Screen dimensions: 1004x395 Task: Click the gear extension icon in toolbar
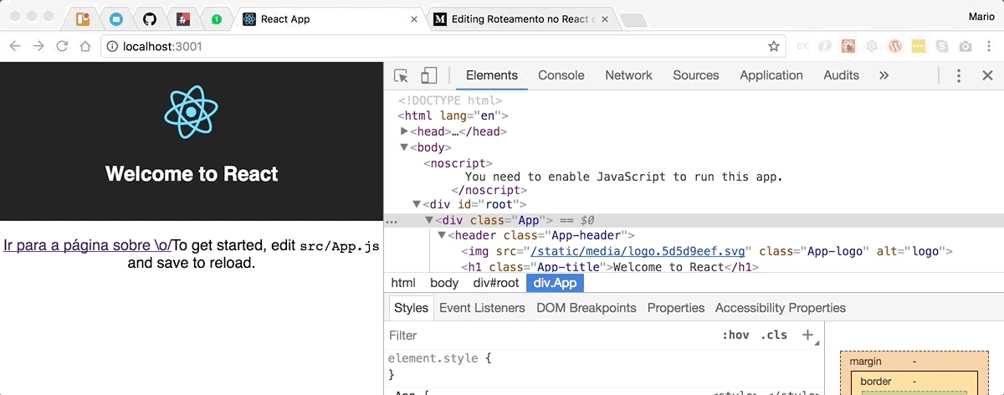872,46
